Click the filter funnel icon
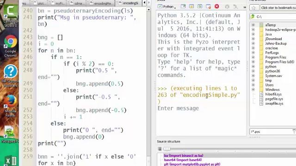This screenshot has width=296, height=166. (294, 131)
